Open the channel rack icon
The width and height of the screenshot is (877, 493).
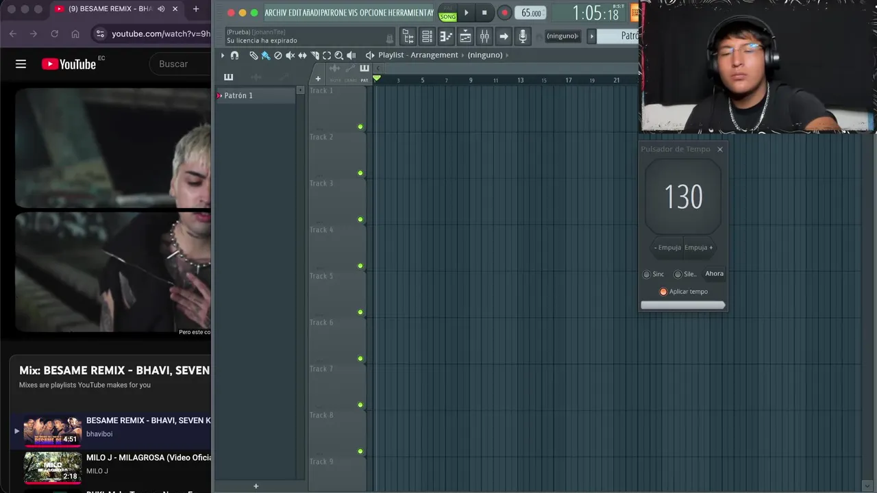tap(427, 36)
